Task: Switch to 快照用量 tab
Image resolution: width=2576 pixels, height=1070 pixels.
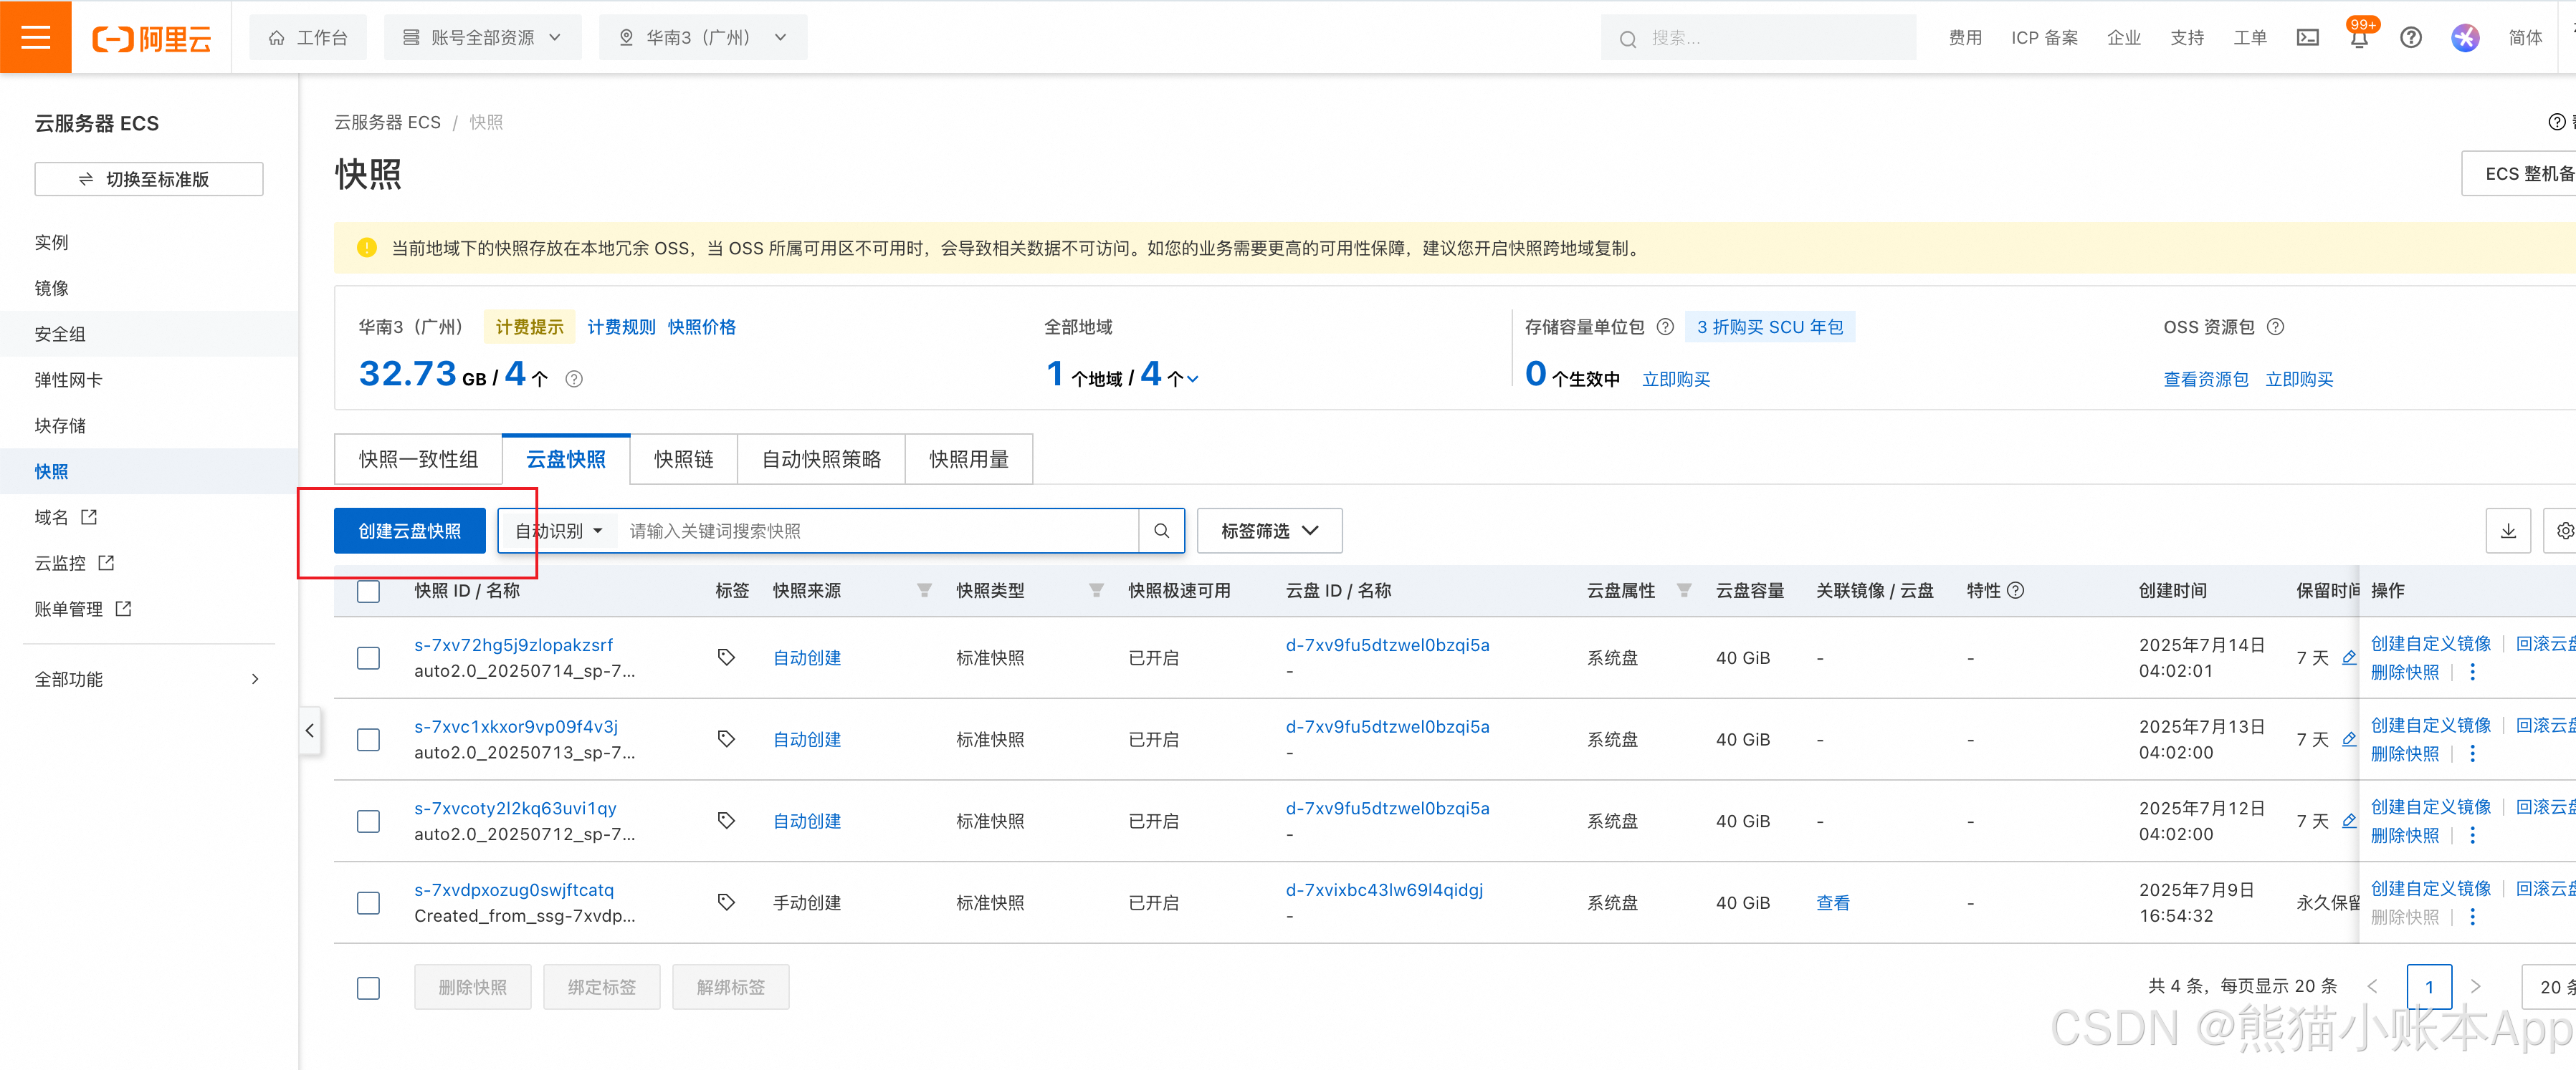Action: tap(969, 460)
